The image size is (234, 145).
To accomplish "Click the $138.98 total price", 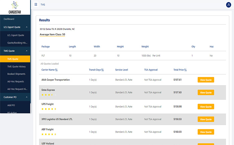I will [x=178, y=107].
